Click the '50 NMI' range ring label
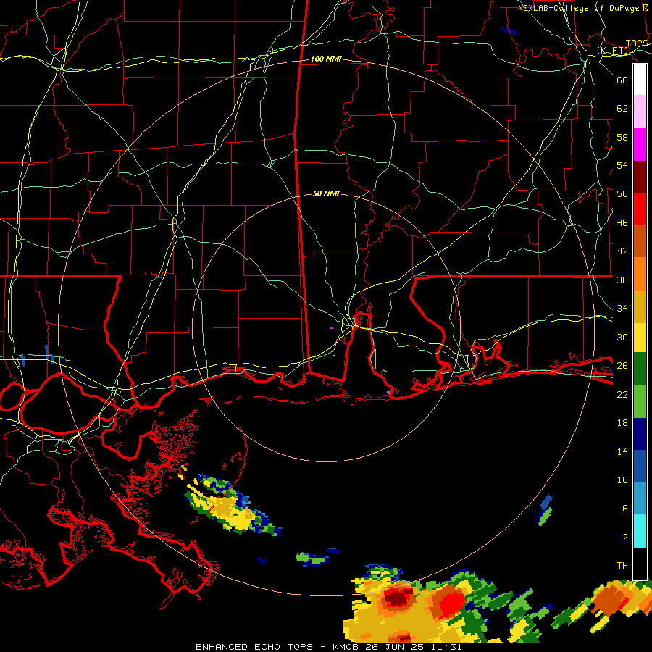The image size is (652, 652). [x=326, y=193]
